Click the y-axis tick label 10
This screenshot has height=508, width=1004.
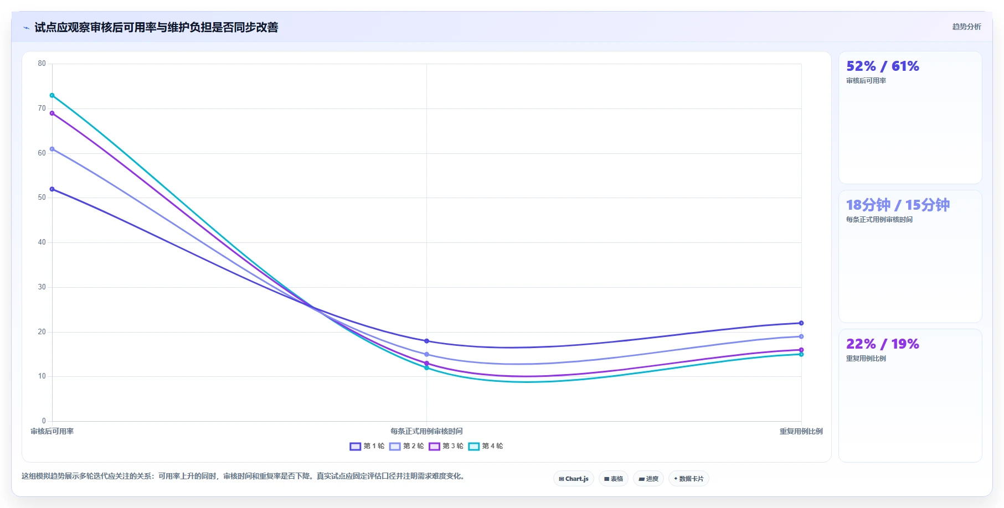(x=42, y=376)
